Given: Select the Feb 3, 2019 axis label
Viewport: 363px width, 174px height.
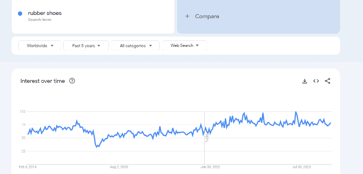Looking at the screenshot, I should (27, 167).
